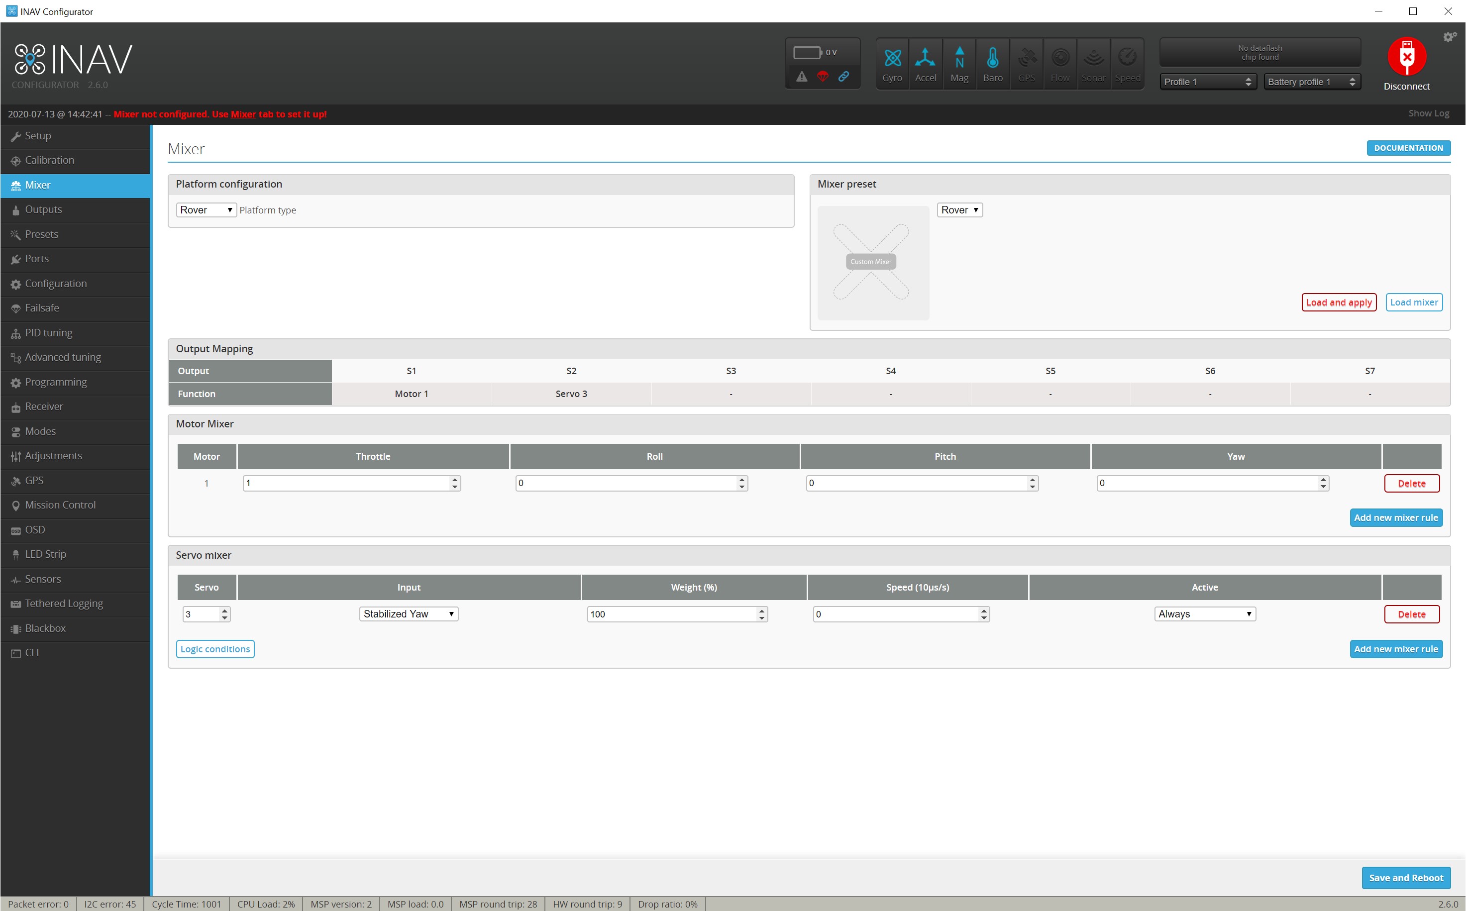This screenshot has width=1466, height=911.
Task: Click the motor Yaw value input field
Action: coord(1206,483)
